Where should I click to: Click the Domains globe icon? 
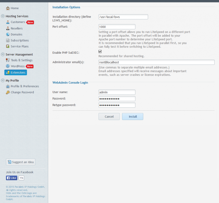pos(8,35)
